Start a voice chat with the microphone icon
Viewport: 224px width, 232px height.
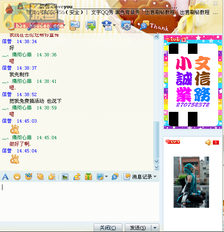pyautogui.click(x=32, y=25)
